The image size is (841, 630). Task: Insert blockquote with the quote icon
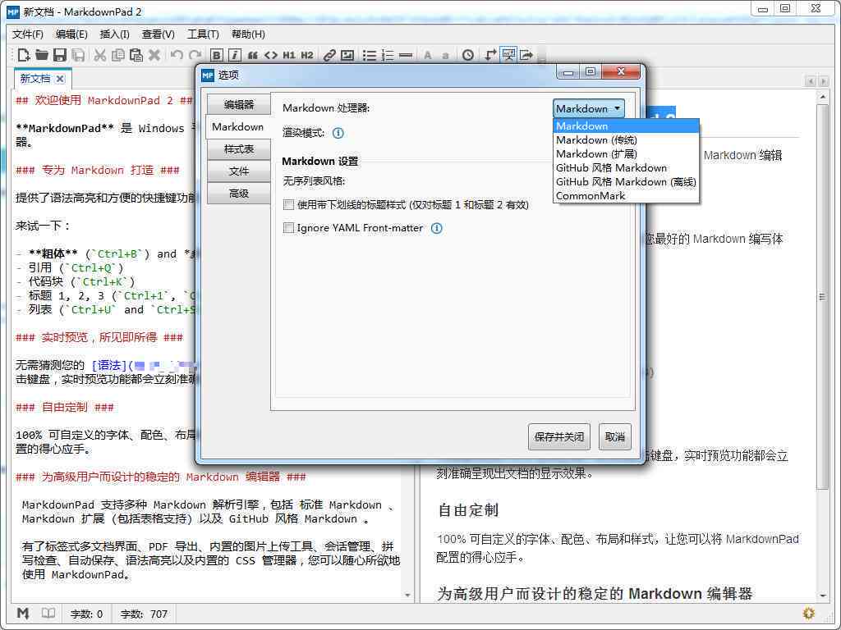pyautogui.click(x=253, y=55)
